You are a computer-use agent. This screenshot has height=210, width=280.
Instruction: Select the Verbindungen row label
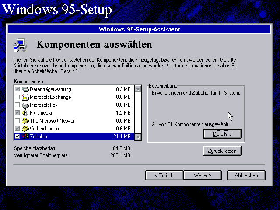tap(44, 129)
